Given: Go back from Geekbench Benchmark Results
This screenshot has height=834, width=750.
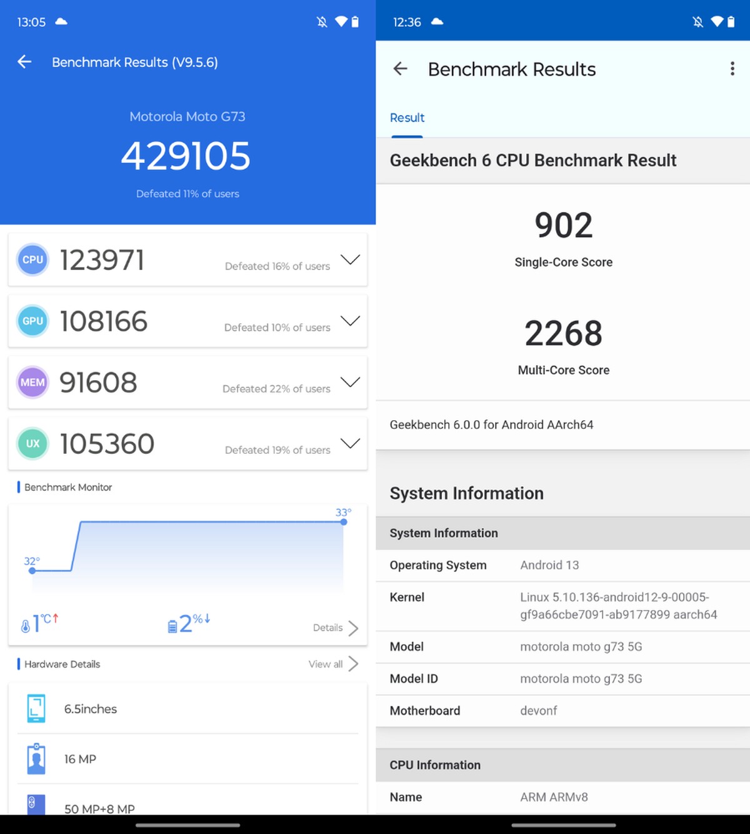Looking at the screenshot, I should [x=400, y=69].
